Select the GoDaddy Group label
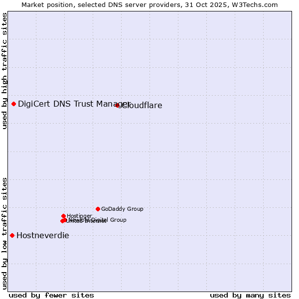The width and height of the screenshot is (299, 299). [x=122, y=209]
